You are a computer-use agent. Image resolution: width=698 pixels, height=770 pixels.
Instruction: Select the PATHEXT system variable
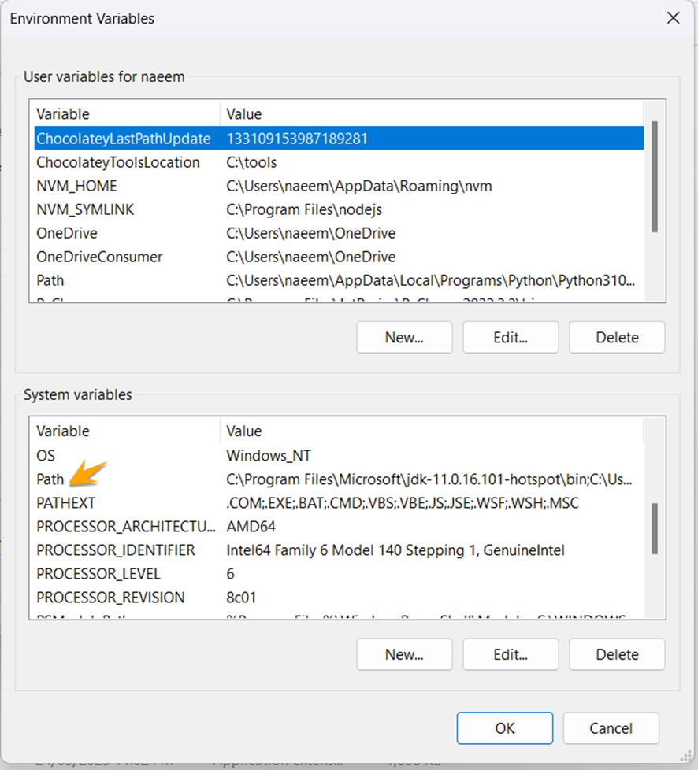69,502
